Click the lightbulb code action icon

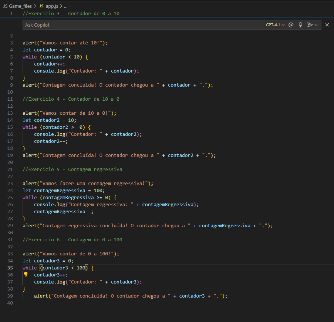26,274
